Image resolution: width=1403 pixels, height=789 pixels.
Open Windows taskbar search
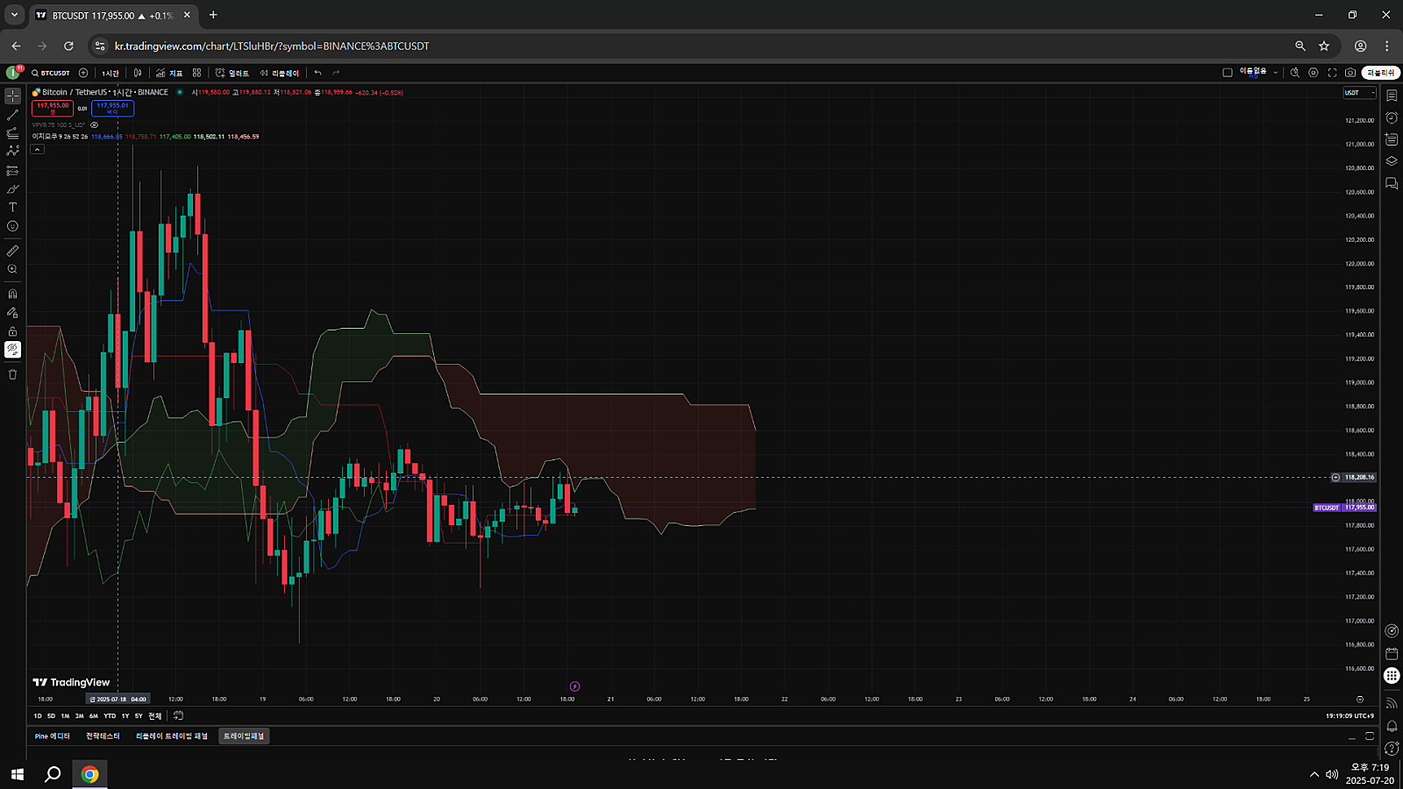53,774
